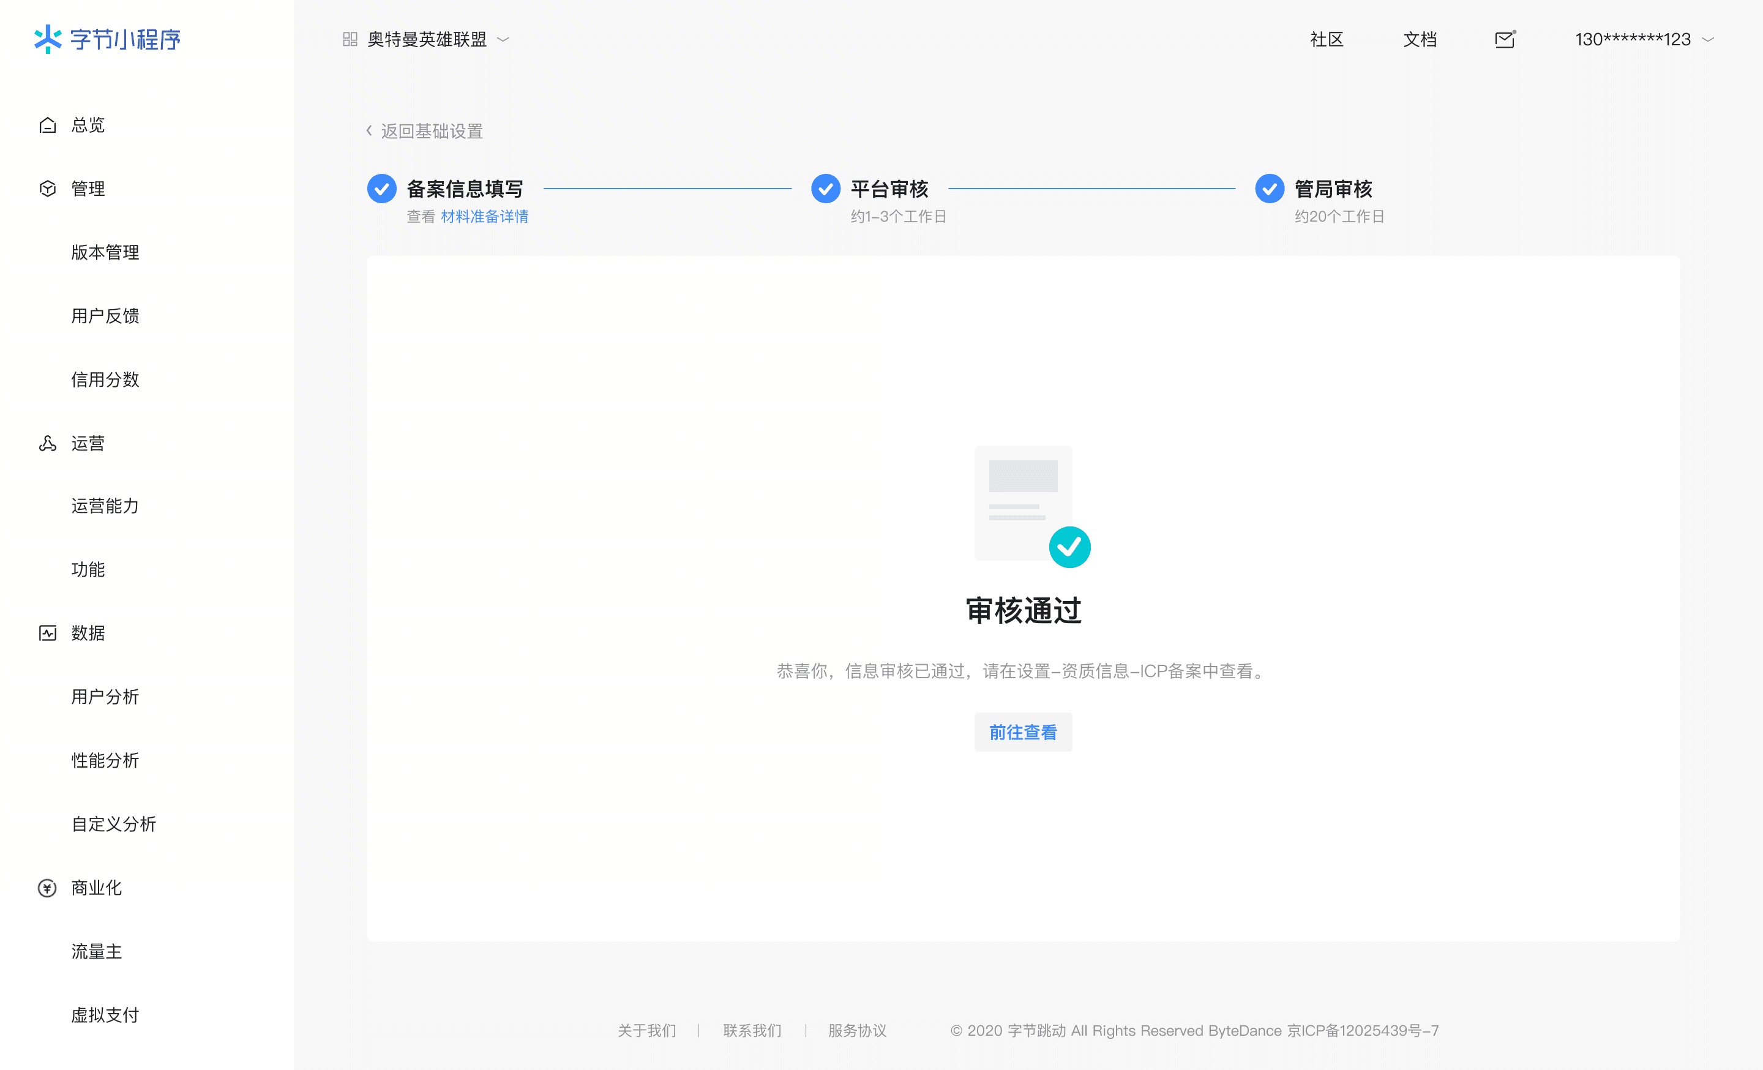Click the 社区 link in header
This screenshot has height=1070, width=1763.
tap(1327, 39)
